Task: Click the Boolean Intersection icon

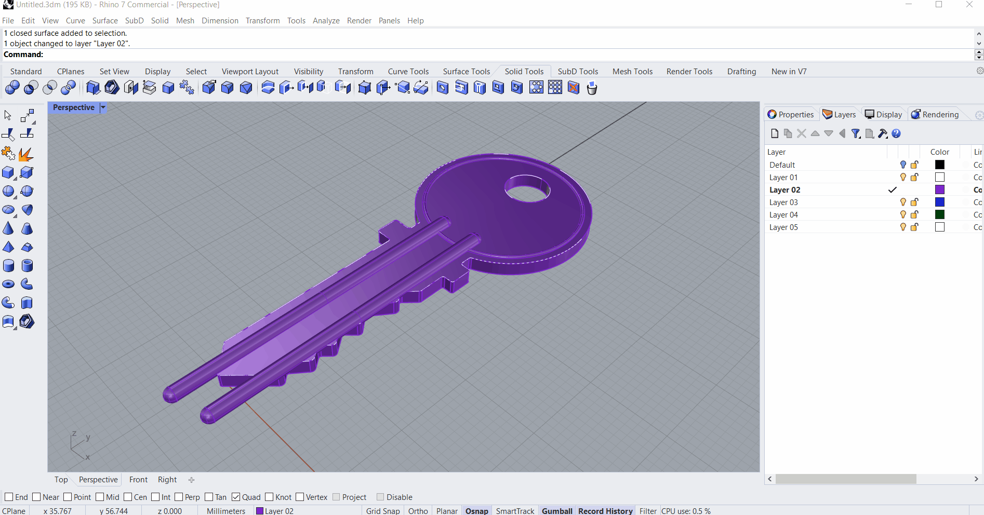Action: pyautogui.click(x=49, y=88)
